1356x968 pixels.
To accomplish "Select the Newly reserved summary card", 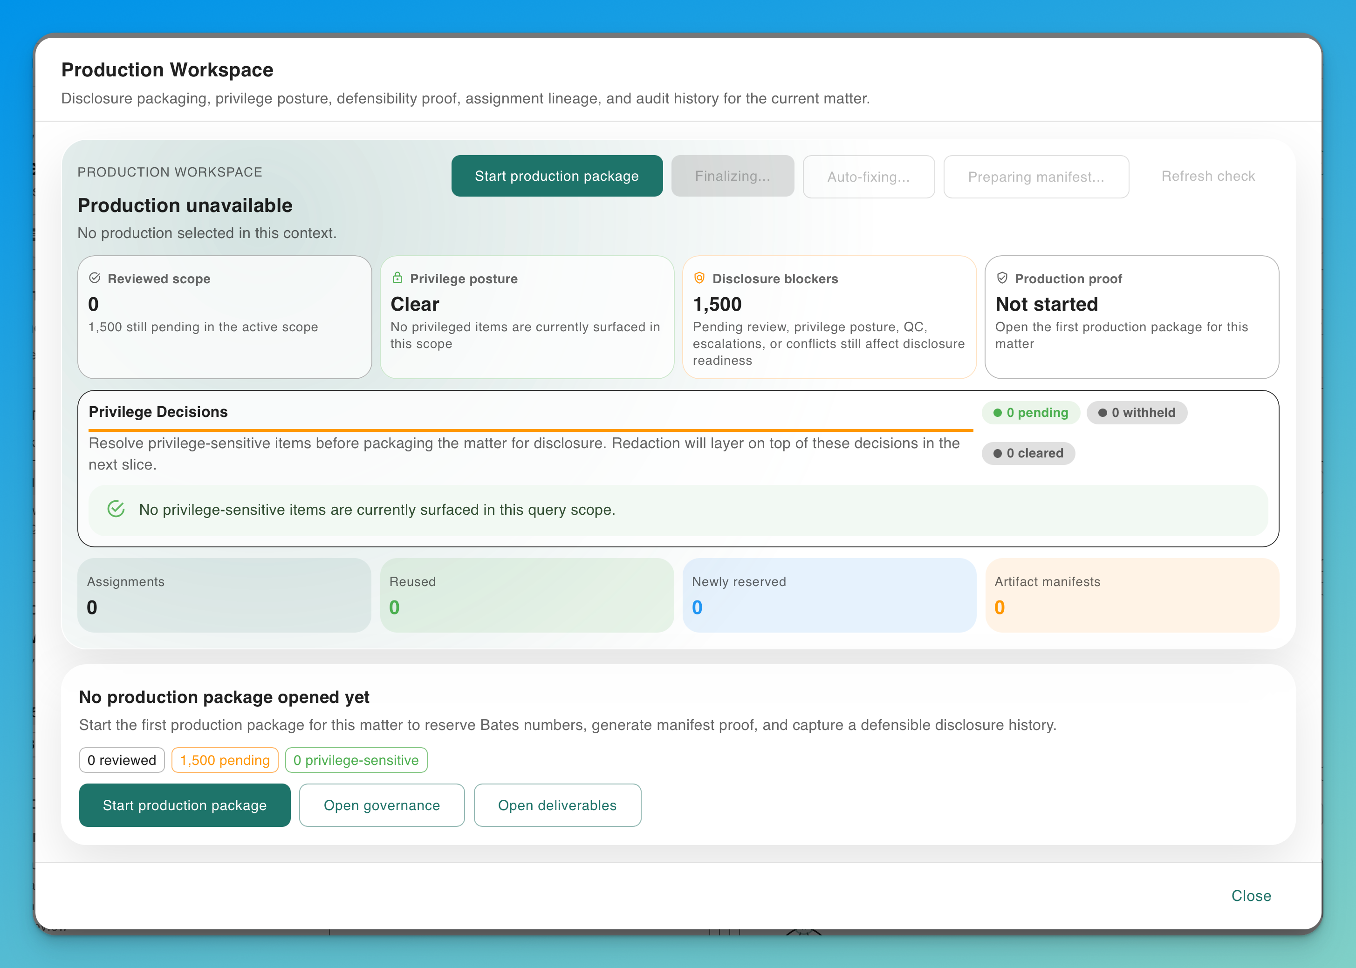I will point(829,595).
